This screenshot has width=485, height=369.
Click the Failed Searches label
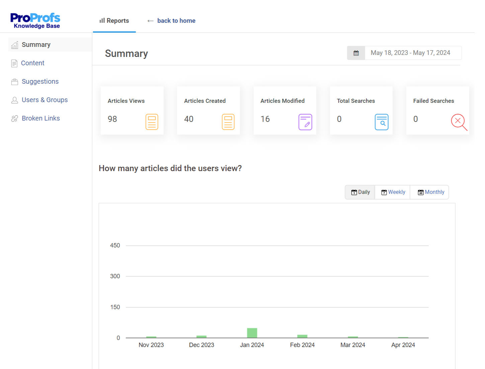pos(433,101)
